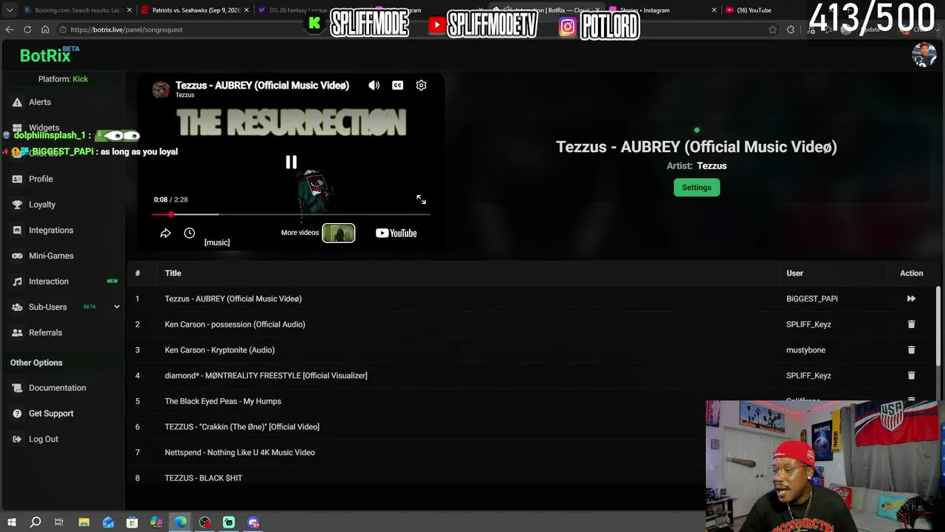Open the browser tab list dropdown
945x532 pixels.
[10, 10]
